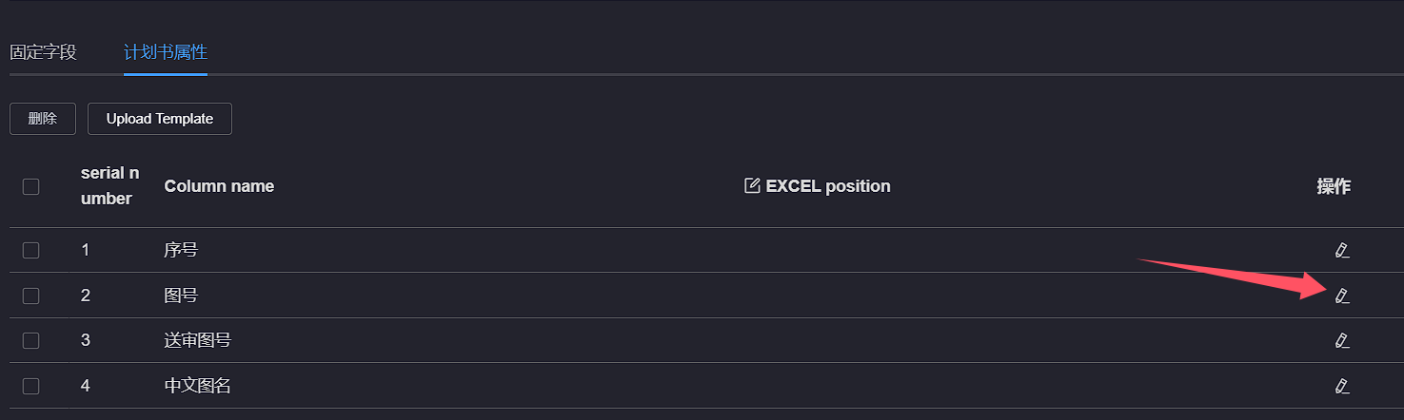
Task: Click the EXCEL position edit icon
Action: [x=752, y=185]
